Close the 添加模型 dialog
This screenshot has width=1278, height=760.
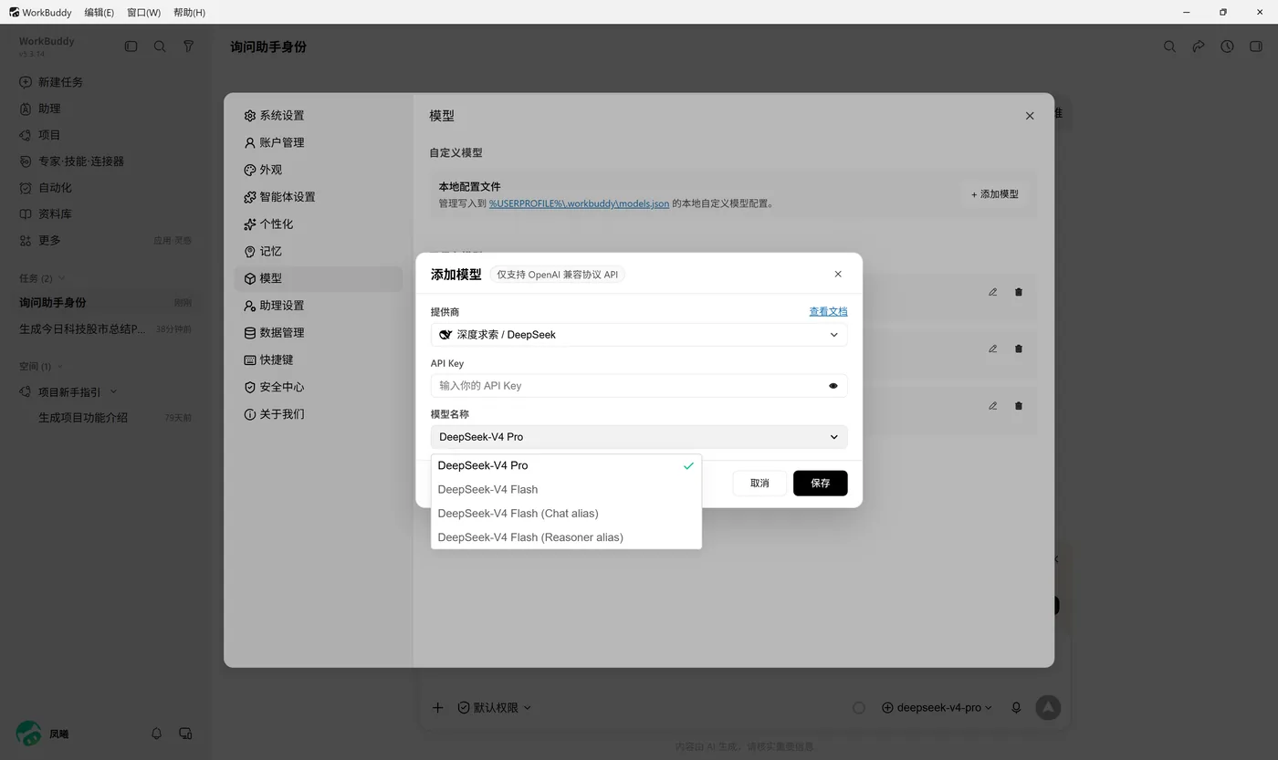coord(838,275)
